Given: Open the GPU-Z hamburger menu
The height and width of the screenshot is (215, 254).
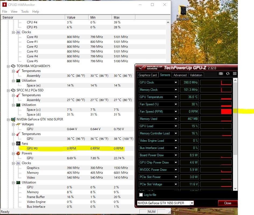Looking at the screenshot, I should (x=235, y=74).
